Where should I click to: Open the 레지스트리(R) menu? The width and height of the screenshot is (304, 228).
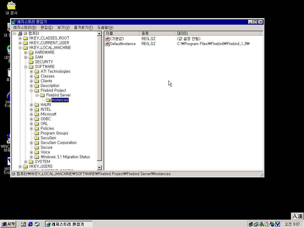(x=25, y=28)
